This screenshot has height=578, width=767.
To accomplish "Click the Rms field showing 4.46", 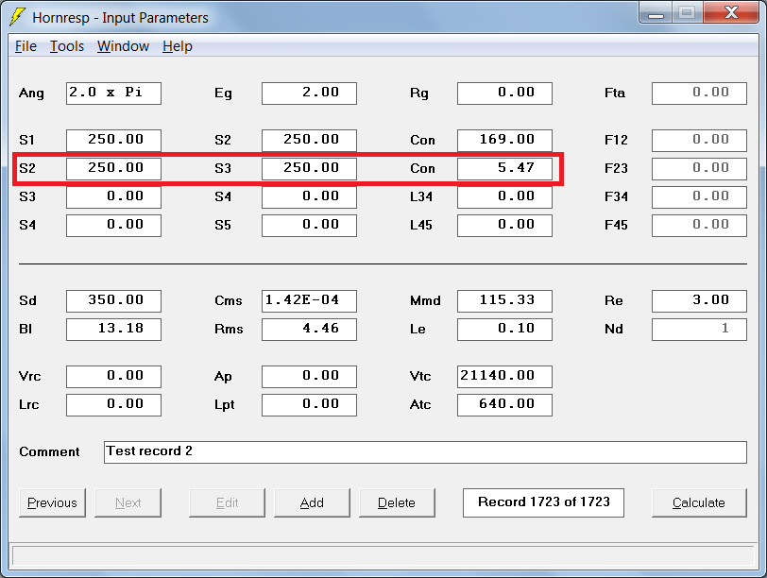I will click(309, 329).
